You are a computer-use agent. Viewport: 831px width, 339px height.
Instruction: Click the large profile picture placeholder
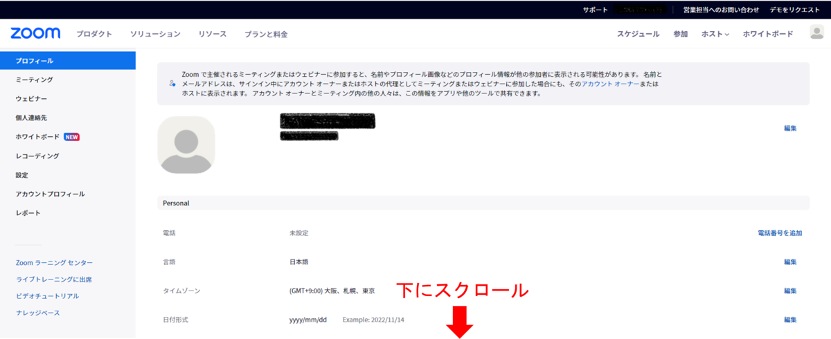tap(186, 144)
